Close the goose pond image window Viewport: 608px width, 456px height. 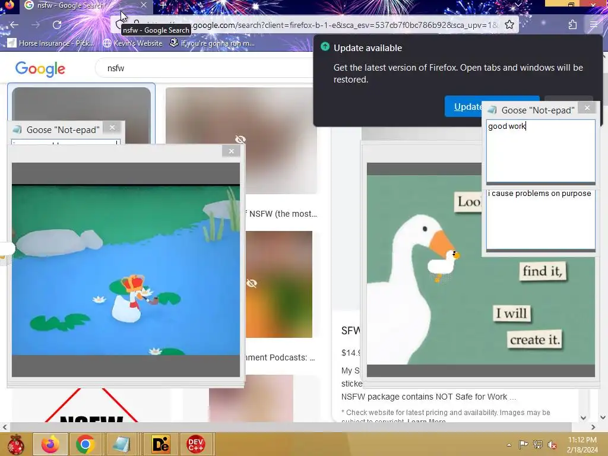(x=231, y=151)
